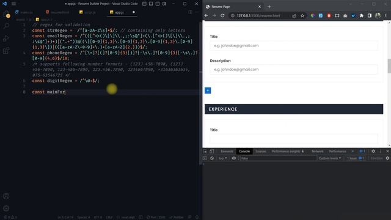Close the Resume Page browser tab
This screenshot has width=391, height=220.
pyautogui.click(x=260, y=7)
